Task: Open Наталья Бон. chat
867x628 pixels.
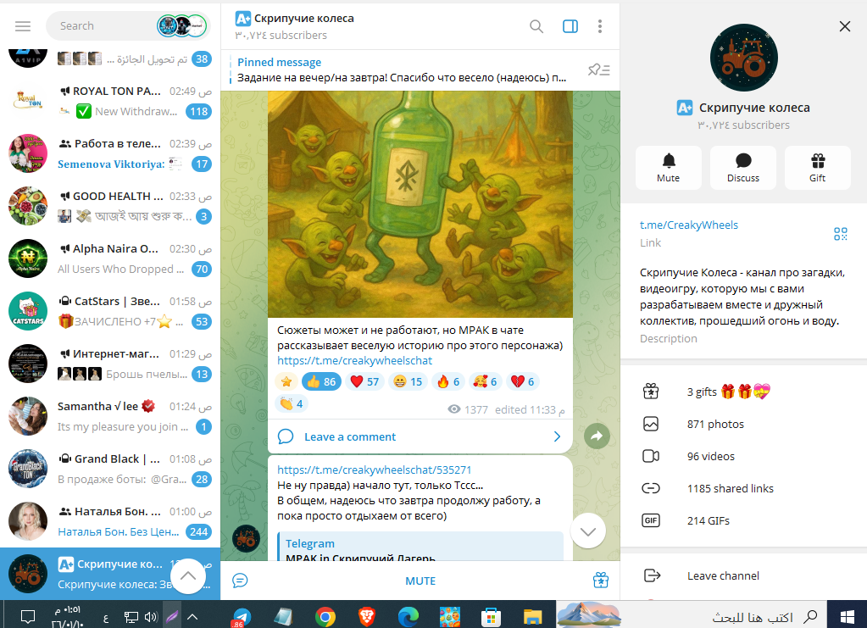Action: pyautogui.click(x=110, y=521)
